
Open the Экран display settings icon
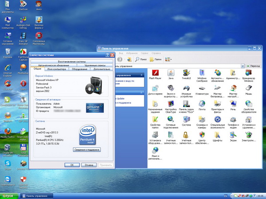233,135
